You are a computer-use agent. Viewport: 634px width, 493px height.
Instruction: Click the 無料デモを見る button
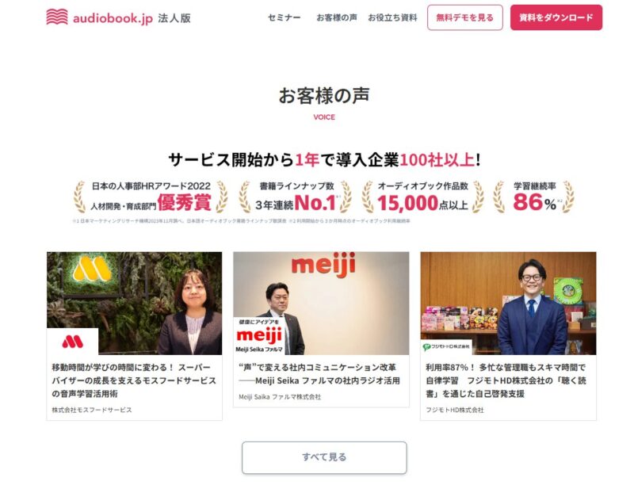point(465,17)
